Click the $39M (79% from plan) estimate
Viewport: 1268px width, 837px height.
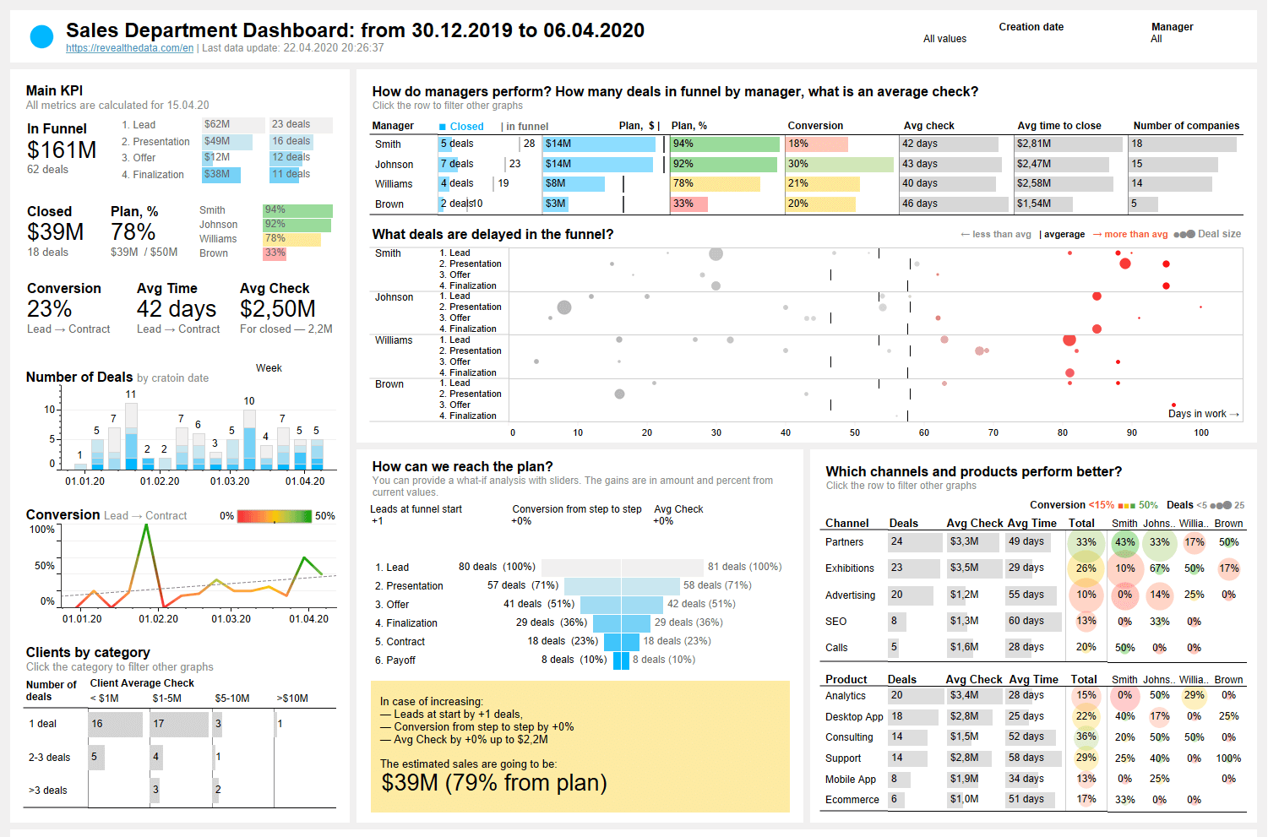point(494,783)
